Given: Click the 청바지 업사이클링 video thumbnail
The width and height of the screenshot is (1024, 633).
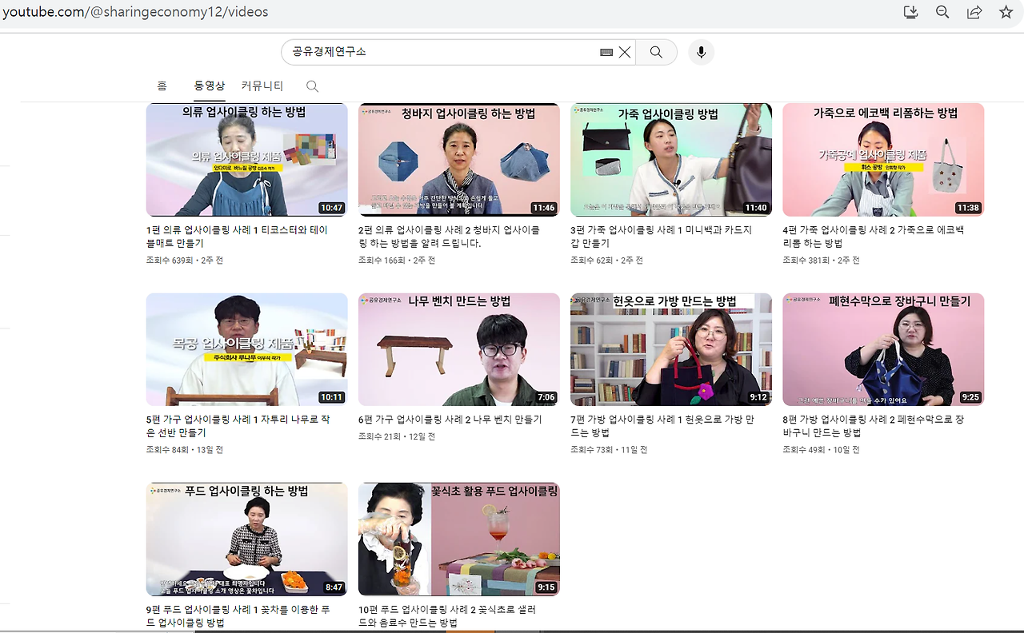Looking at the screenshot, I should coord(458,159).
